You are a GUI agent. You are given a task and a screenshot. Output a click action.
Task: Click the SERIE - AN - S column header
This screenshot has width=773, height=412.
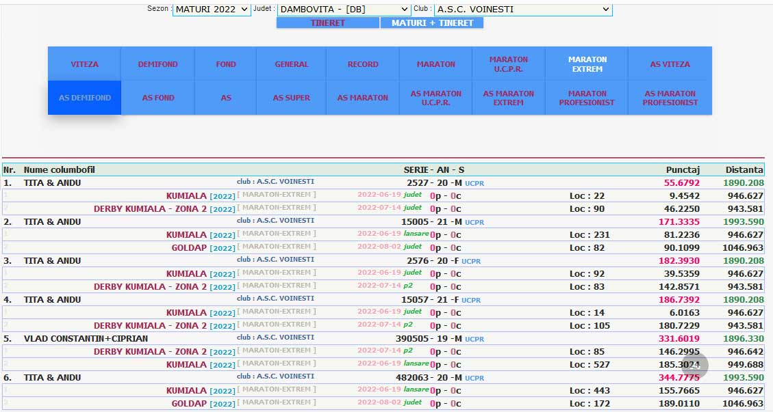pos(434,170)
